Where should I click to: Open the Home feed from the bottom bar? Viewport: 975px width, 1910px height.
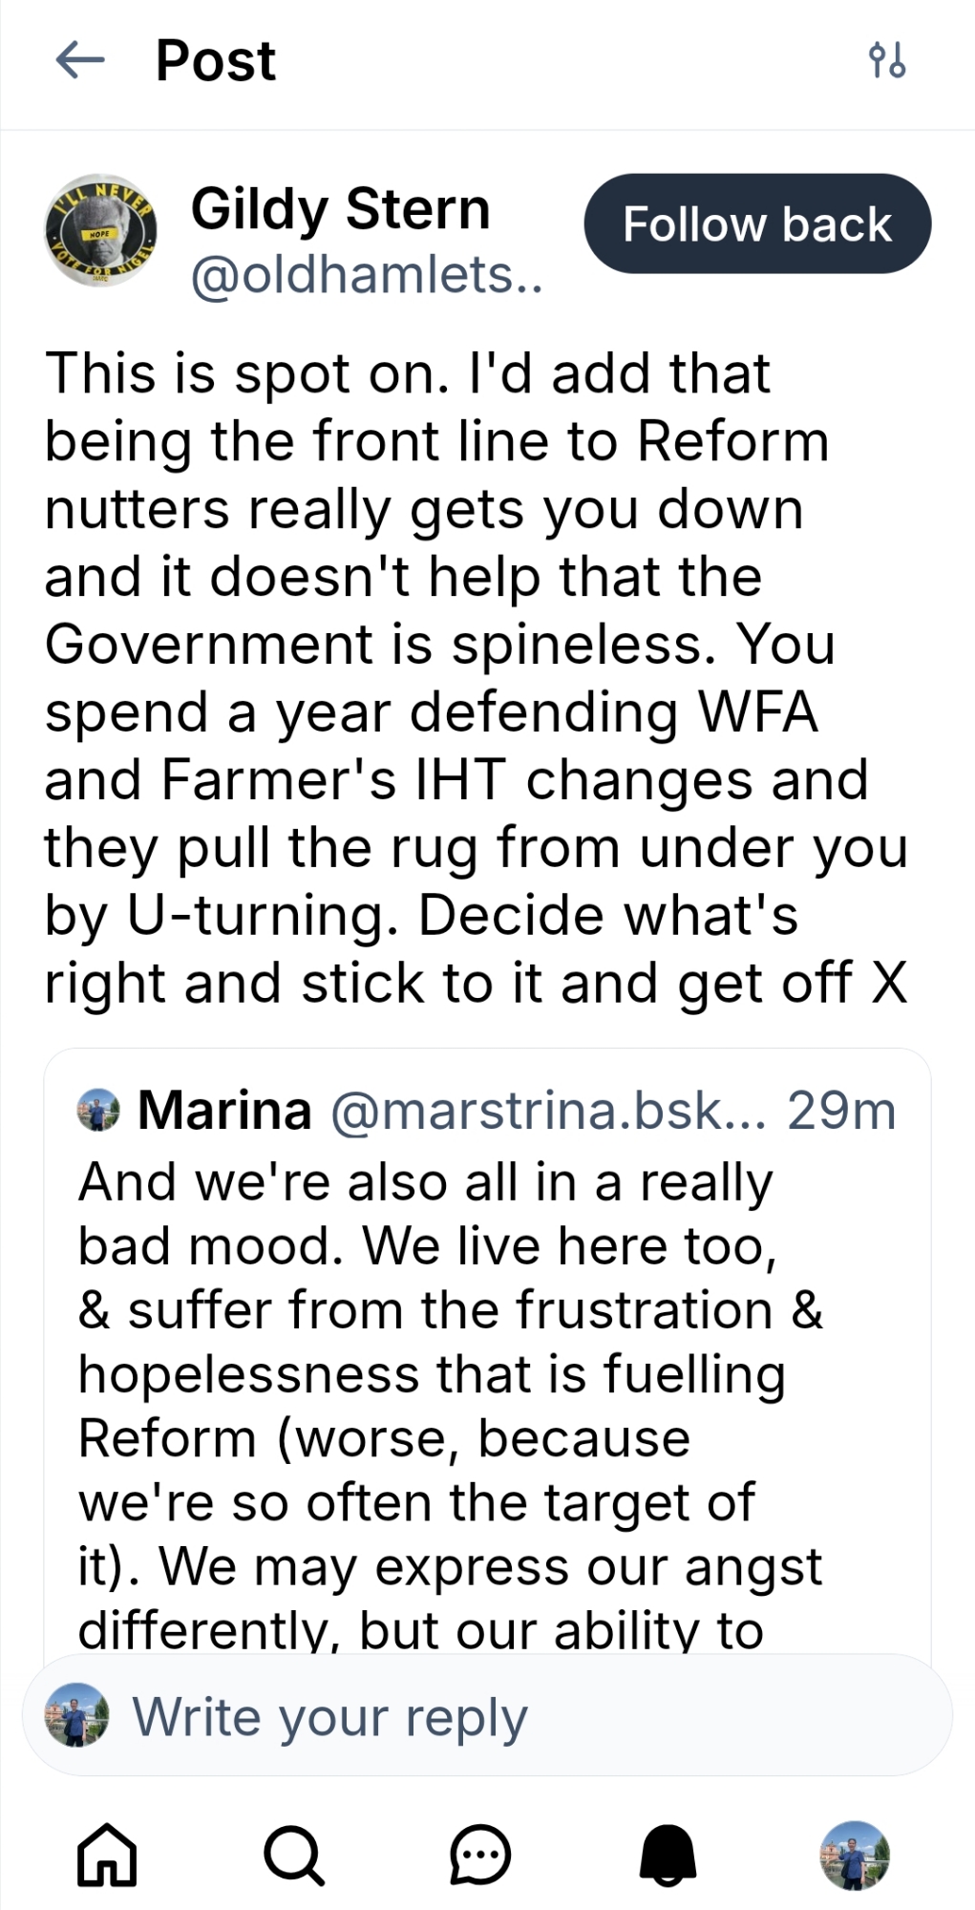(106, 1855)
